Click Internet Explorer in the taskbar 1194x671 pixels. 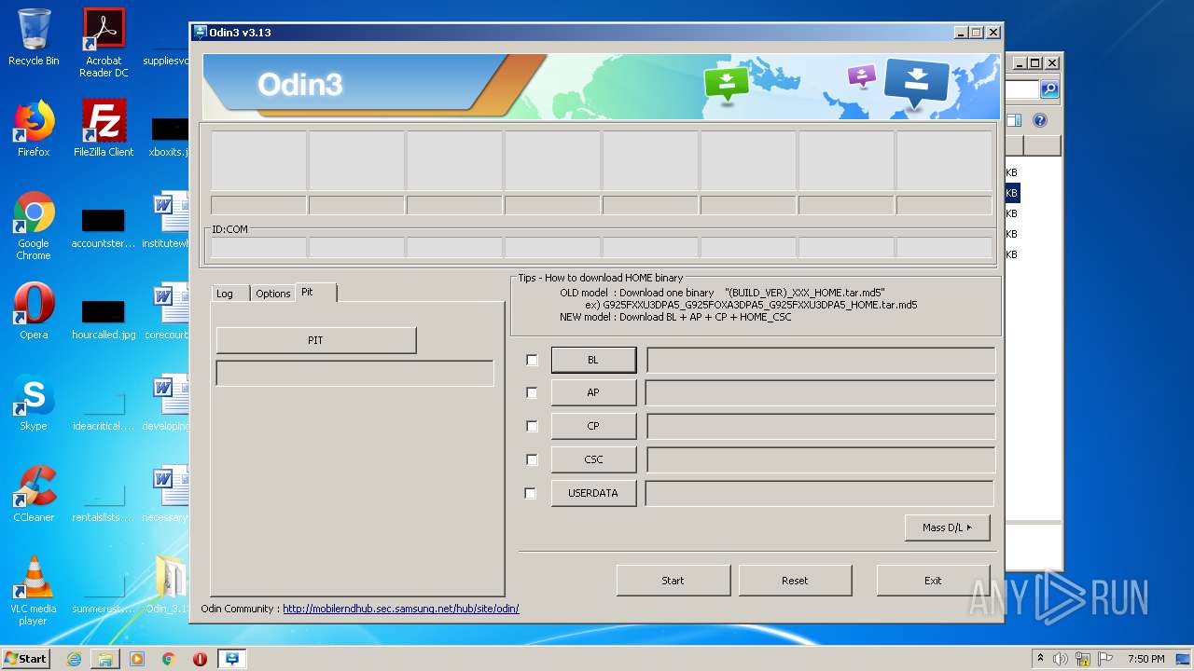coord(74,659)
